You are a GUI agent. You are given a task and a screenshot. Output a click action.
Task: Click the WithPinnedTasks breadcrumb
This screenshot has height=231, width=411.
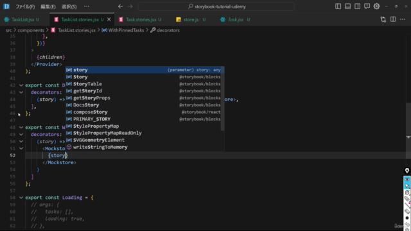(x=126, y=30)
